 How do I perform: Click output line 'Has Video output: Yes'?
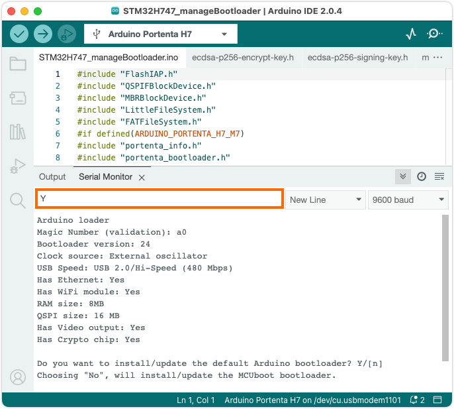(91, 327)
